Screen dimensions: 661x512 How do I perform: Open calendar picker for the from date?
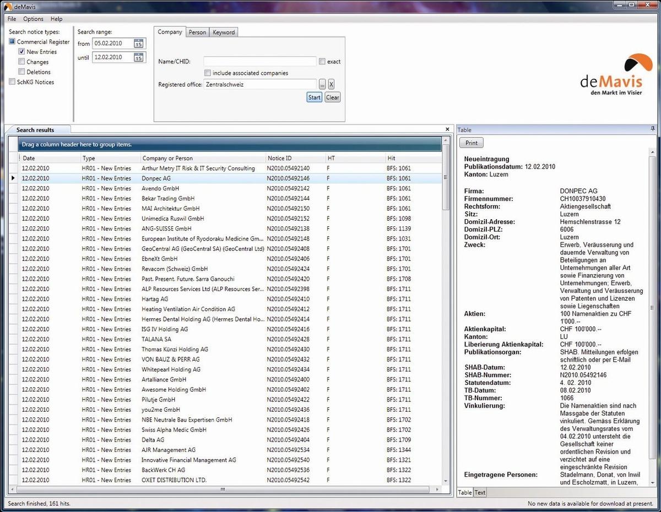(x=139, y=43)
